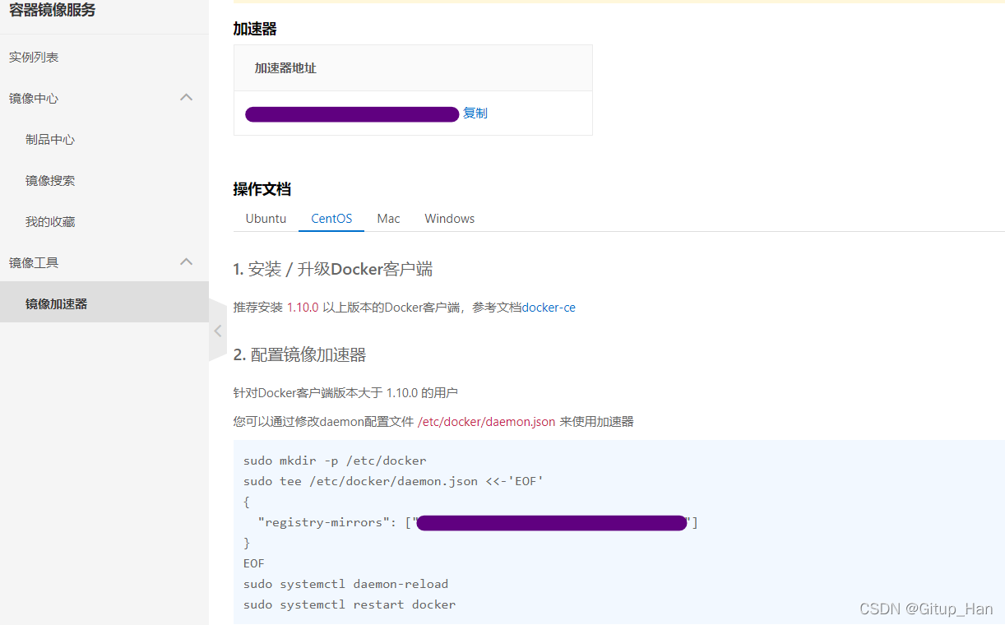Click the redacted accelerator address field
This screenshot has height=625, width=1005.
coord(352,114)
